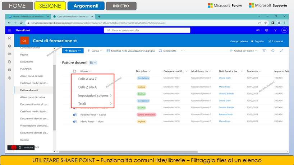The image size is (294, 165).
Task: Click the megaphone icon in SharePoint header
Action: (x=258, y=30)
